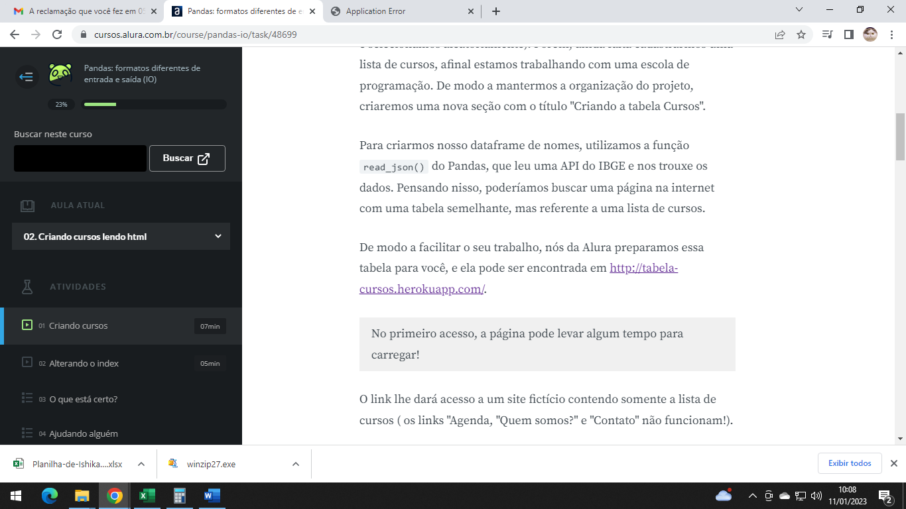906x509 pixels.
Task: Click the site lock icon in the address bar
Action: pos(84,34)
